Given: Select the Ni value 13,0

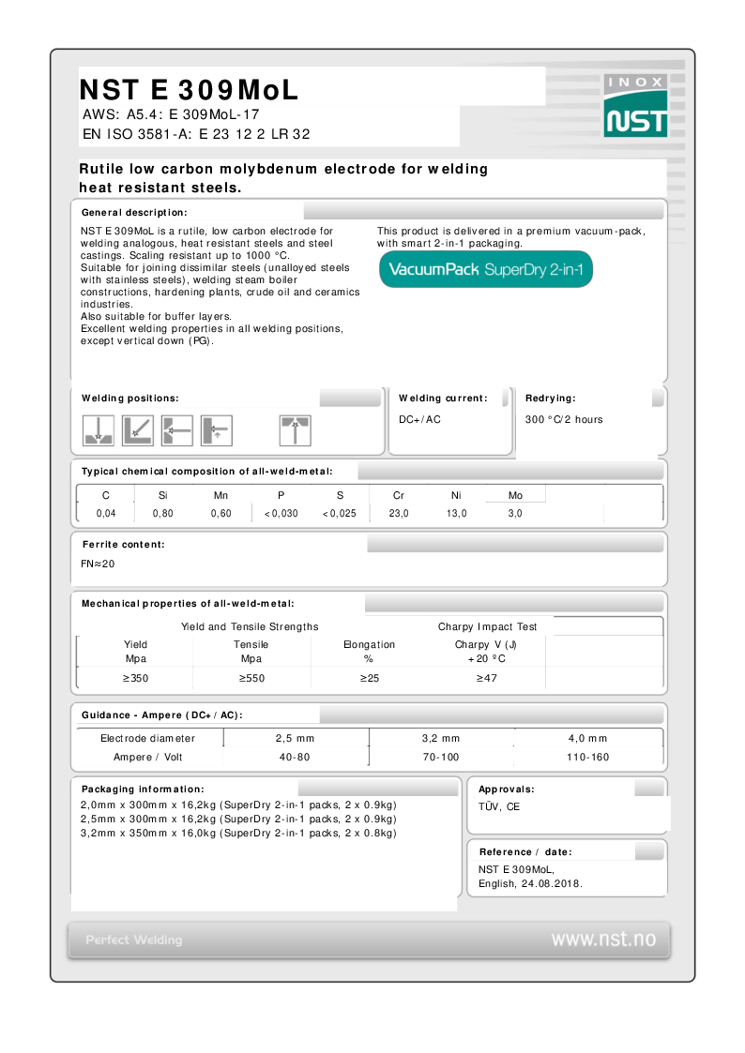Looking at the screenshot, I should click(456, 513).
